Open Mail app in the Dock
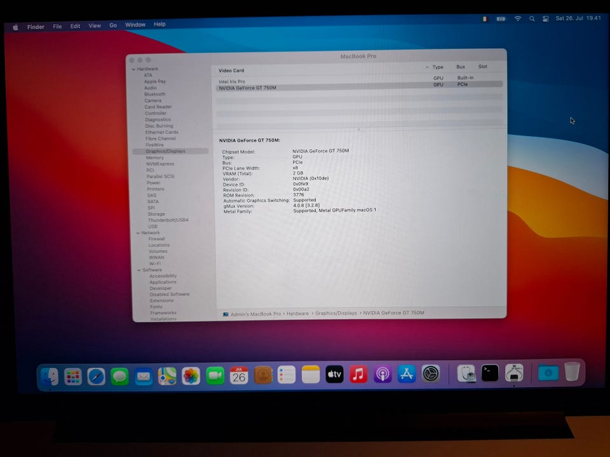Image resolution: width=610 pixels, height=457 pixels. (144, 376)
